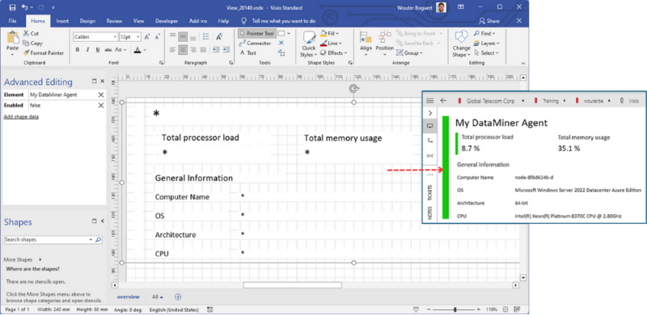Click the Save icon in title bar
647x315 pixels.
12,7
